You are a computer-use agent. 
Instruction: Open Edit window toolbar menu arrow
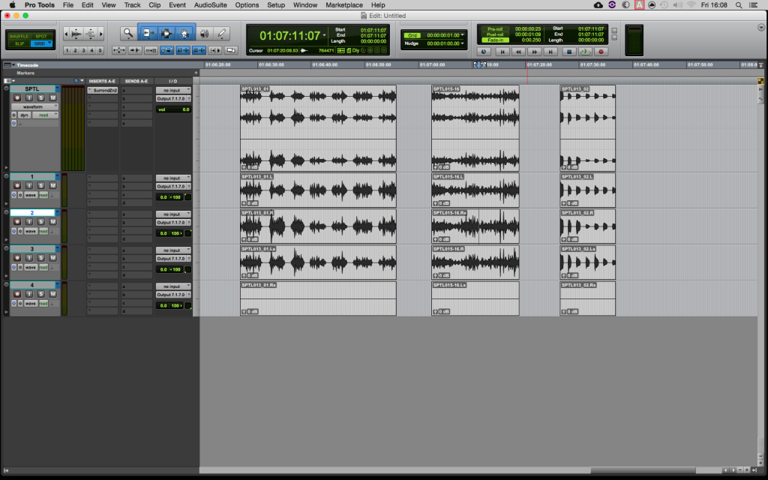761,28
